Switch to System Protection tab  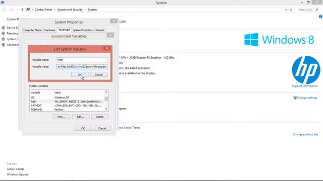(x=82, y=30)
